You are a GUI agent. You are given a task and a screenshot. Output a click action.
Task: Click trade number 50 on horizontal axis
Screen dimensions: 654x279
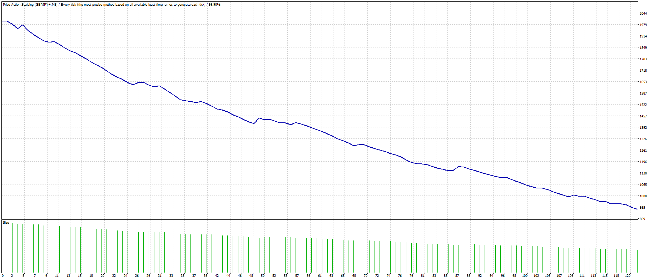pyautogui.click(x=263, y=276)
